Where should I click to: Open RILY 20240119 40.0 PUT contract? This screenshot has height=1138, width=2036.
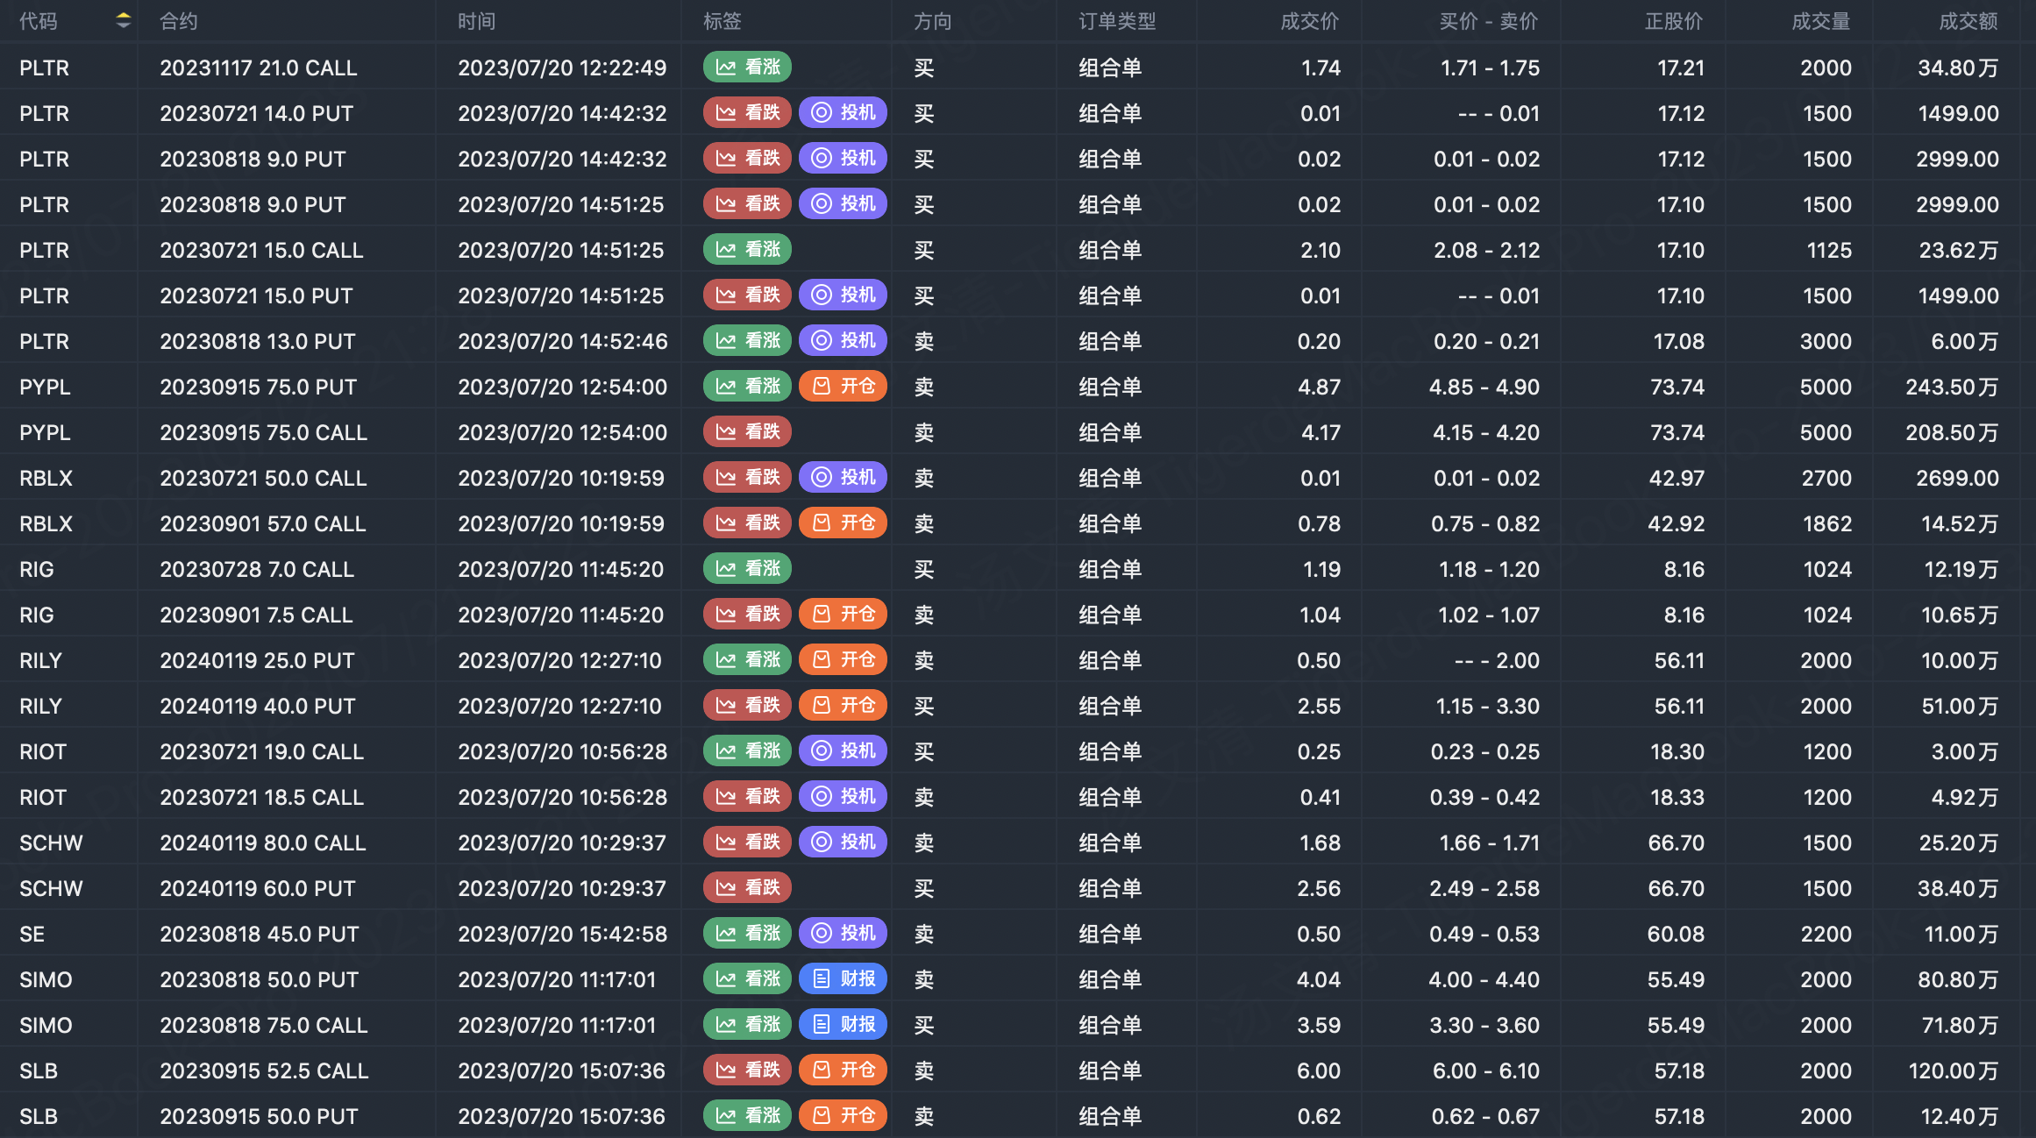point(257,706)
